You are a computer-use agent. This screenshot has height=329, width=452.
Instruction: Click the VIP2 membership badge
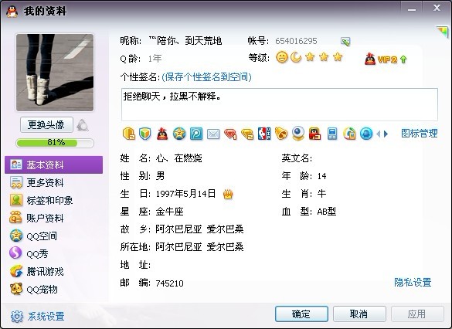point(386,59)
